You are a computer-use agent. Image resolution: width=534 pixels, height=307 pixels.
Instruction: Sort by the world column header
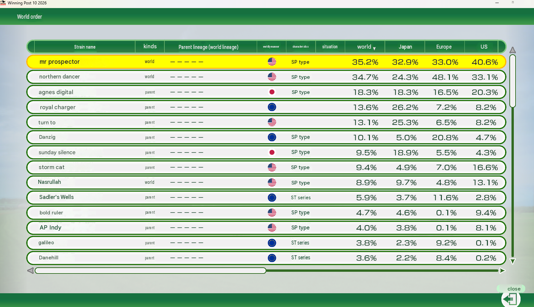pyautogui.click(x=365, y=47)
